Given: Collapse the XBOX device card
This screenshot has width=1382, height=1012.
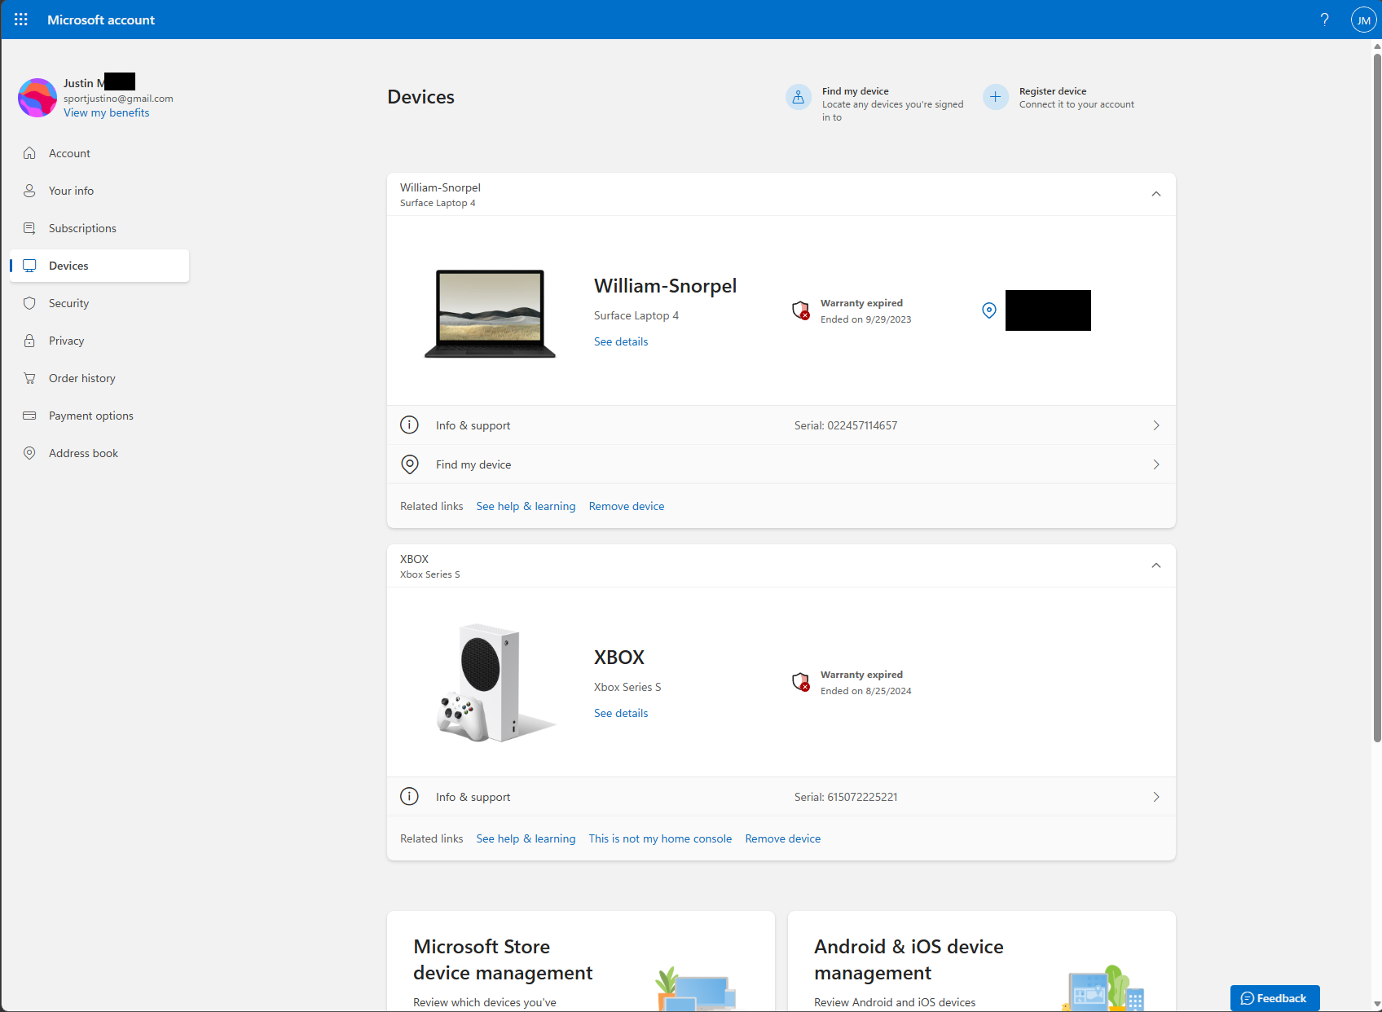Looking at the screenshot, I should 1156,565.
